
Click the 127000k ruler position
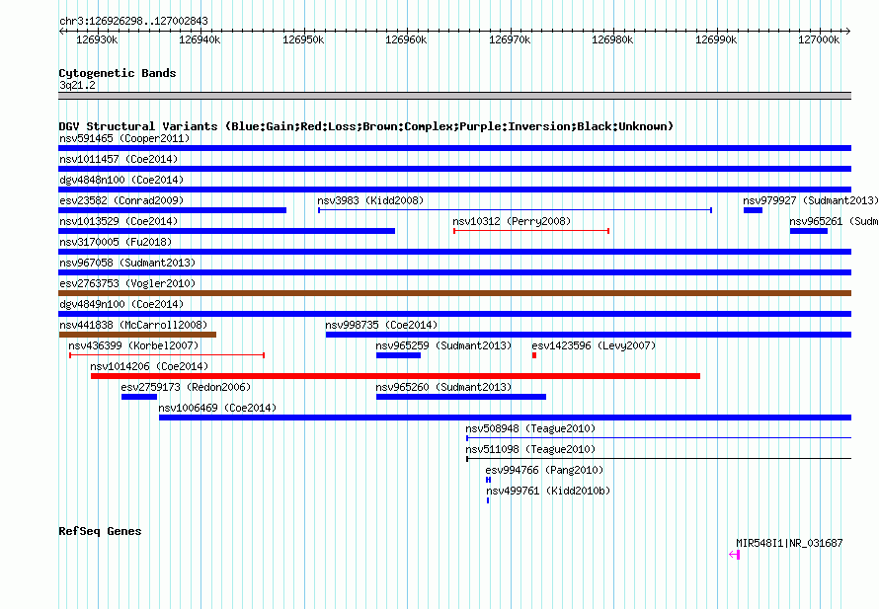pos(819,39)
